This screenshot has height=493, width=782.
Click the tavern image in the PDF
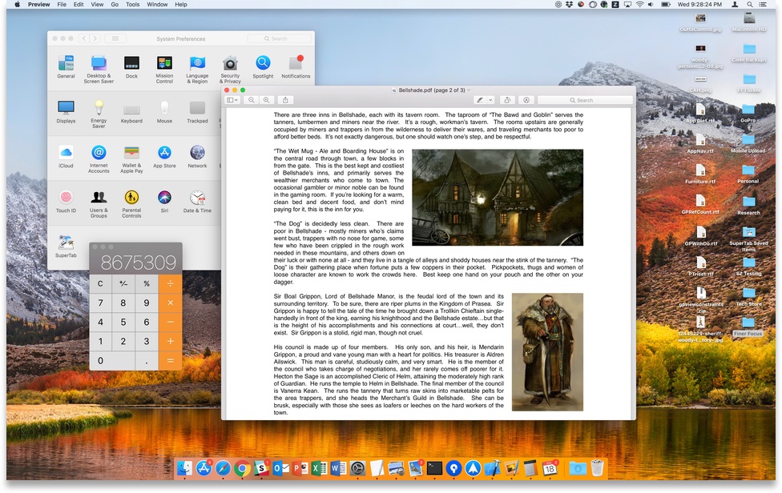(x=497, y=197)
